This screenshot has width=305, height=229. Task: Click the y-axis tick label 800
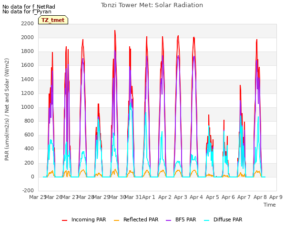[x=29, y=121]
